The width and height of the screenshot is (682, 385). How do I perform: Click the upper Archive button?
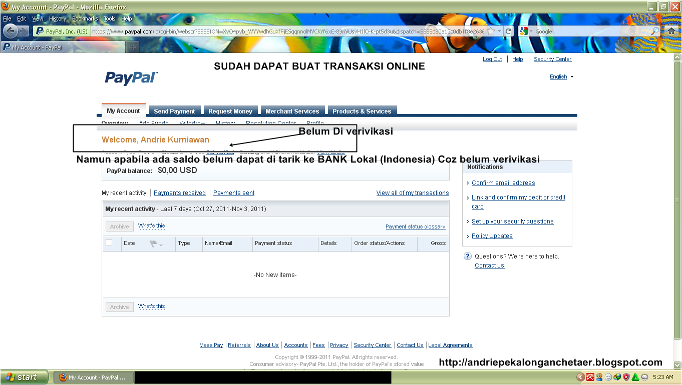(x=120, y=226)
